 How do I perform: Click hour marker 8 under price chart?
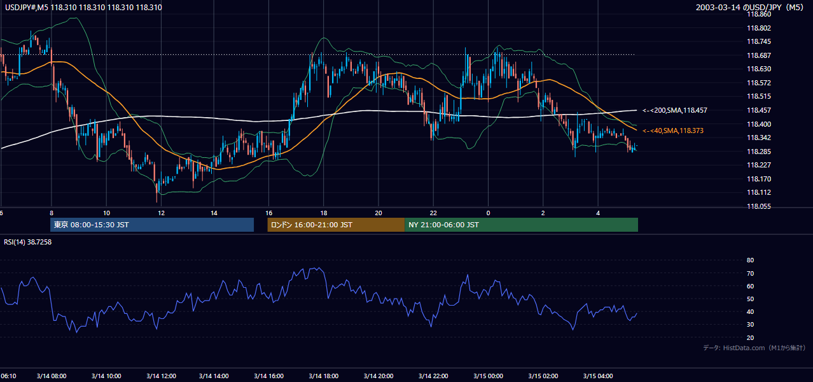tap(52, 213)
